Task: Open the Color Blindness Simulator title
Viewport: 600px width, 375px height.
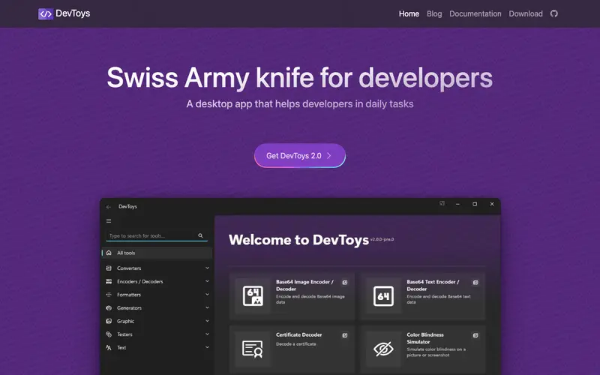Action: [x=425, y=338]
